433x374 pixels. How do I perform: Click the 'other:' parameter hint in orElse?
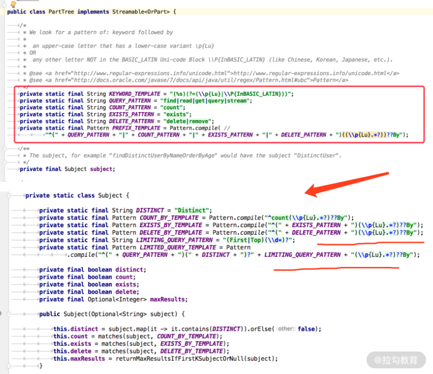point(286,329)
